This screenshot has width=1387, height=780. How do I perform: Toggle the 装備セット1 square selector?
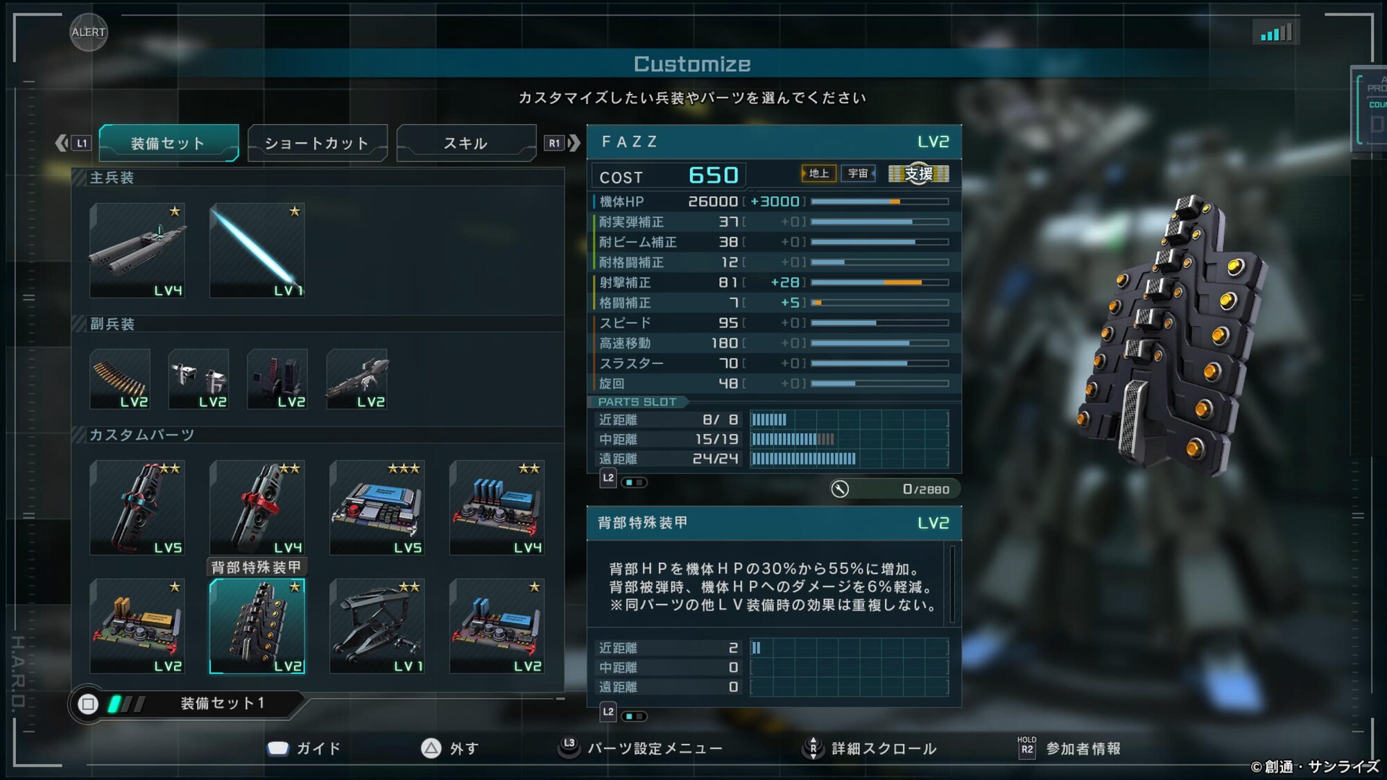click(x=88, y=704)
